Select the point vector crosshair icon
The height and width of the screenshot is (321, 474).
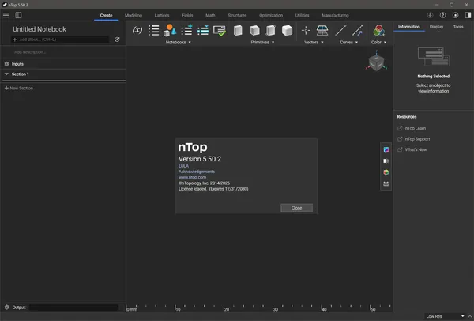(x=306, y=30)
